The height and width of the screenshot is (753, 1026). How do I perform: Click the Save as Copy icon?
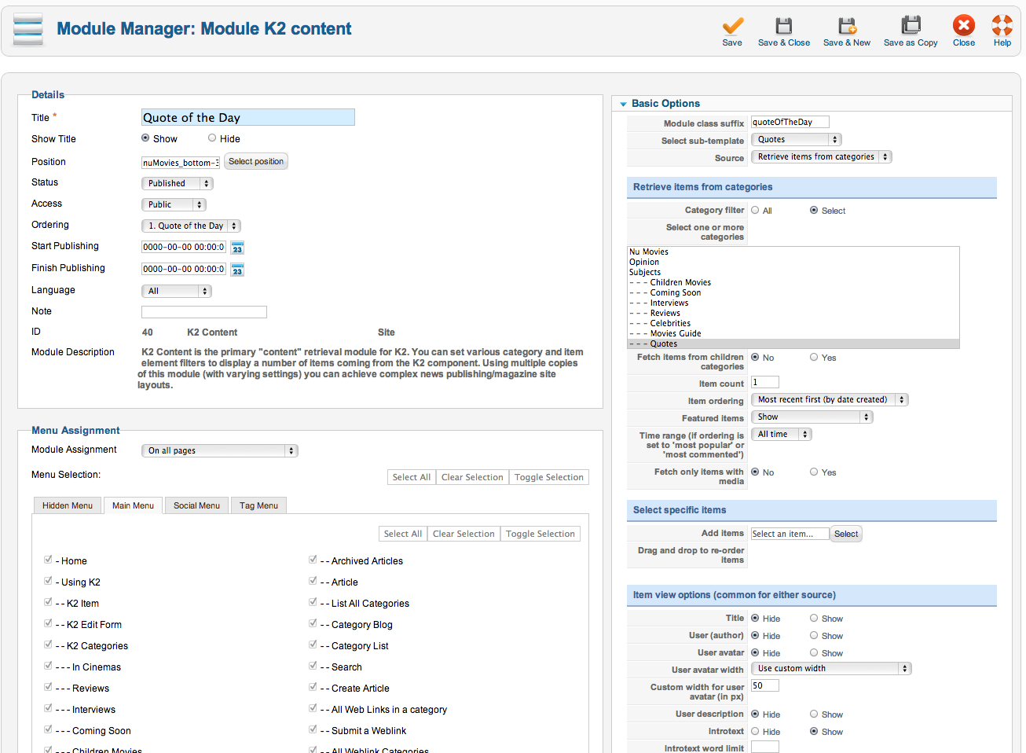pos(911,26)
